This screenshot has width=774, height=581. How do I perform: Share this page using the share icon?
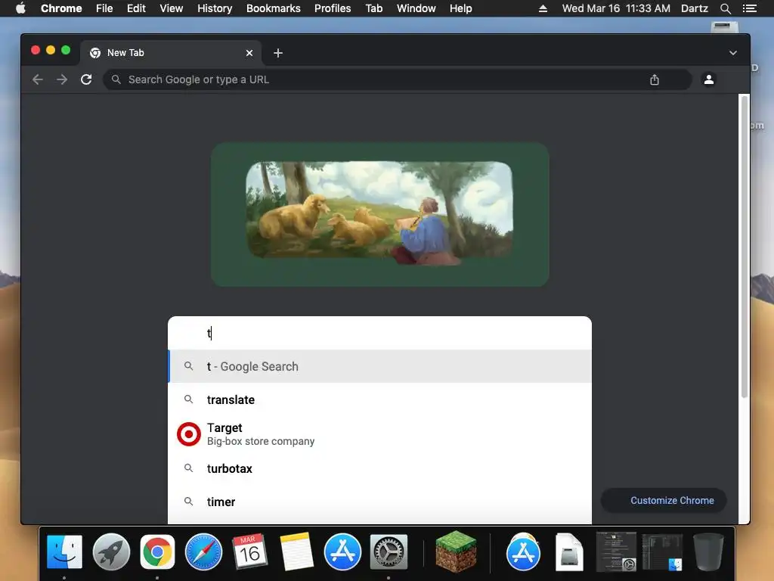click(655, 79)
